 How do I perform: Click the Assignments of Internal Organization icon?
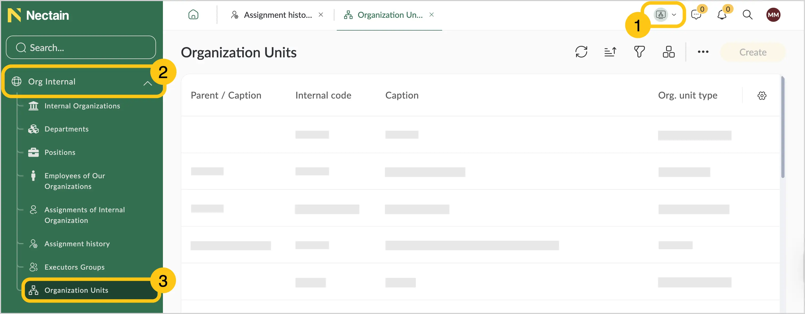tap(34, 210)
